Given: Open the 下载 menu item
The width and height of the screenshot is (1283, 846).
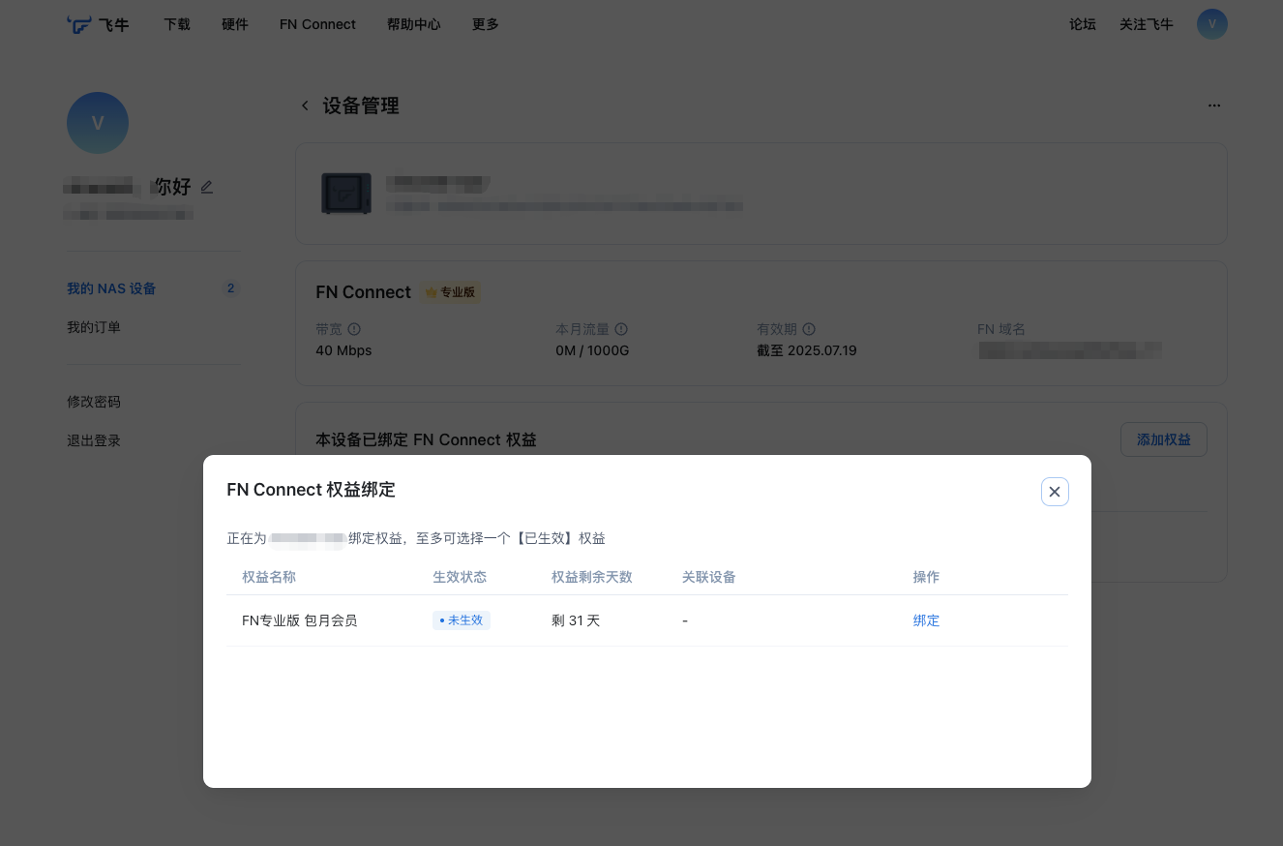Looking at the screenshot, I should point(177,24).
